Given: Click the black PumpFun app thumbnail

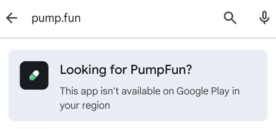Looking at the screenshot, I should [x=34, y=75].
